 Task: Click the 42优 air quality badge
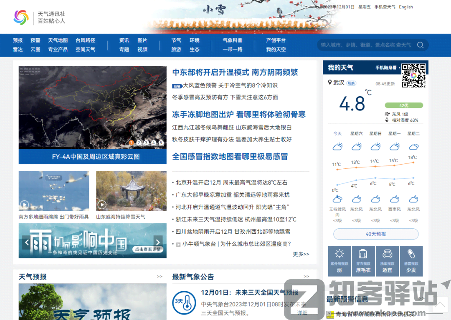point(404,105)
